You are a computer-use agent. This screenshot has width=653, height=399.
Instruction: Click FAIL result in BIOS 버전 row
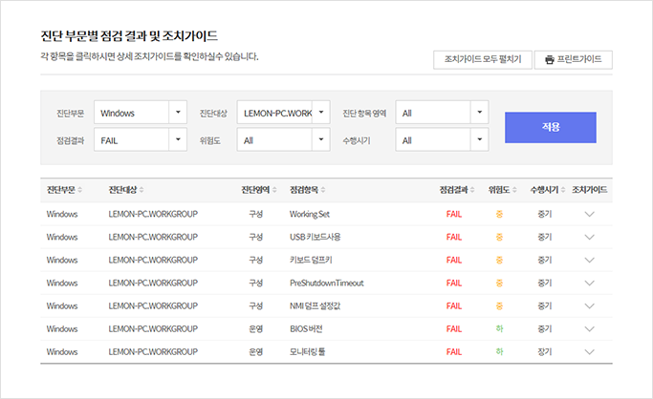(454, 328)
